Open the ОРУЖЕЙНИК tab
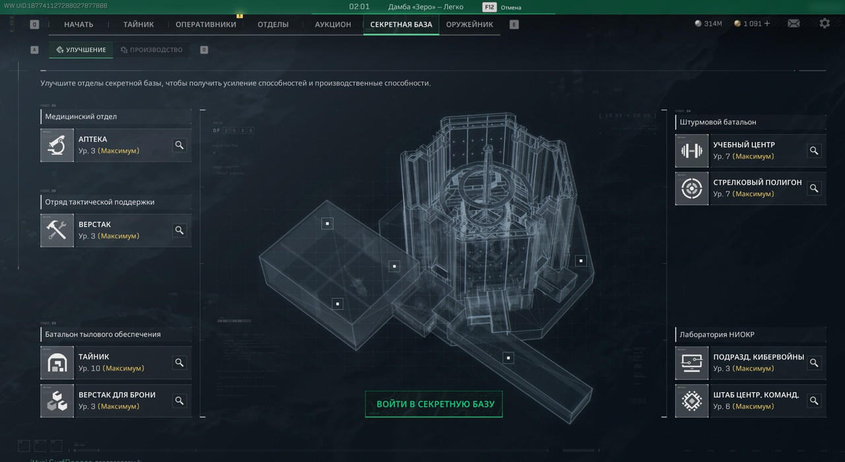Image resolution: width=845 pixels, height=462 pixels. click(x=470, y=24)
